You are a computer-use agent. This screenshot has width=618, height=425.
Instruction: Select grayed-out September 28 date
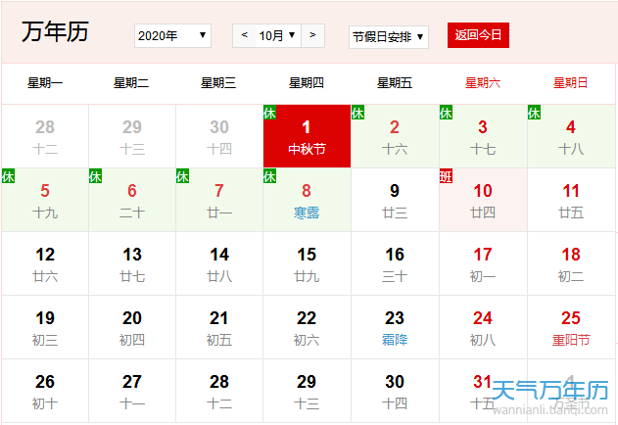[x=45, y=136]
